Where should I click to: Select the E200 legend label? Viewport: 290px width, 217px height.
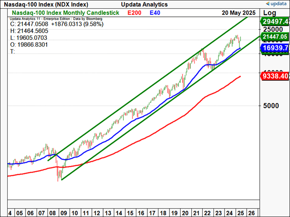click(134, 13)
